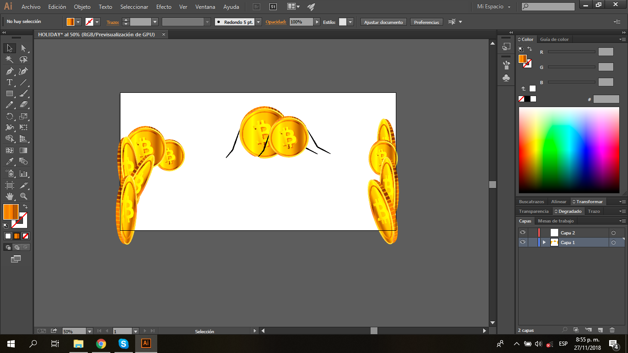Select the Pen tool
This screenshot has width=628, height=353.
pos(9,71)
